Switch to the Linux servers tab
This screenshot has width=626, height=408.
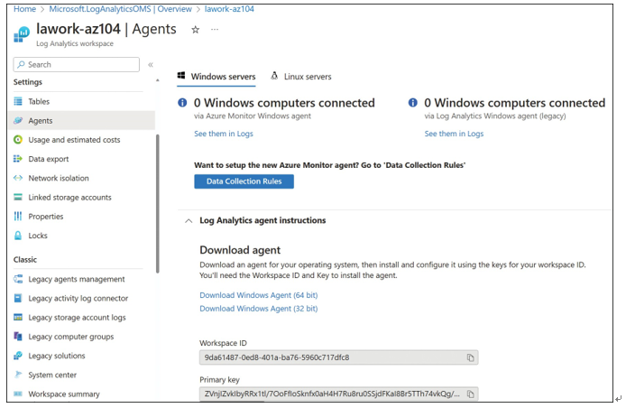click(301, 77)
